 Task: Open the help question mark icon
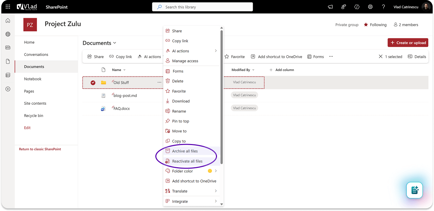[x=383, y=7]
